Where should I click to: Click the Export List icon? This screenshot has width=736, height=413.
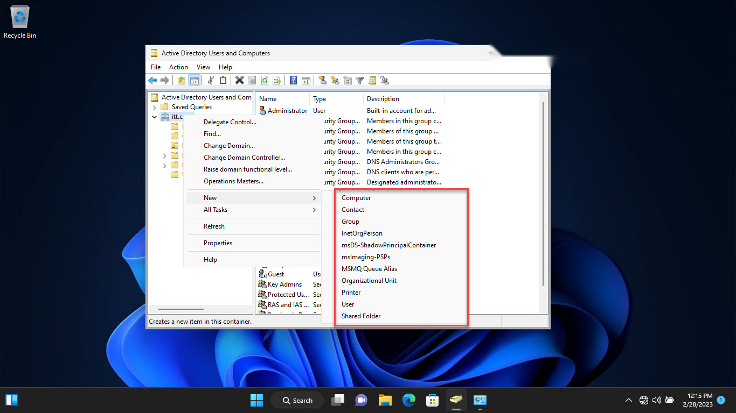click(277, 80)
